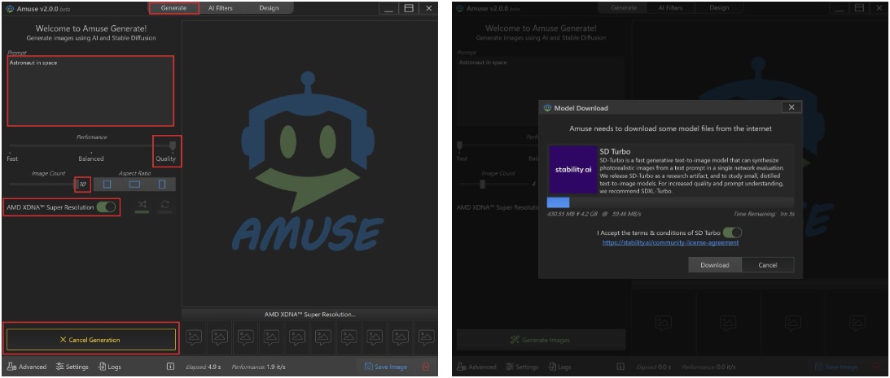Click dimmed Save Image behind Model Download dialog
The image size is (890, 378).
836,367
